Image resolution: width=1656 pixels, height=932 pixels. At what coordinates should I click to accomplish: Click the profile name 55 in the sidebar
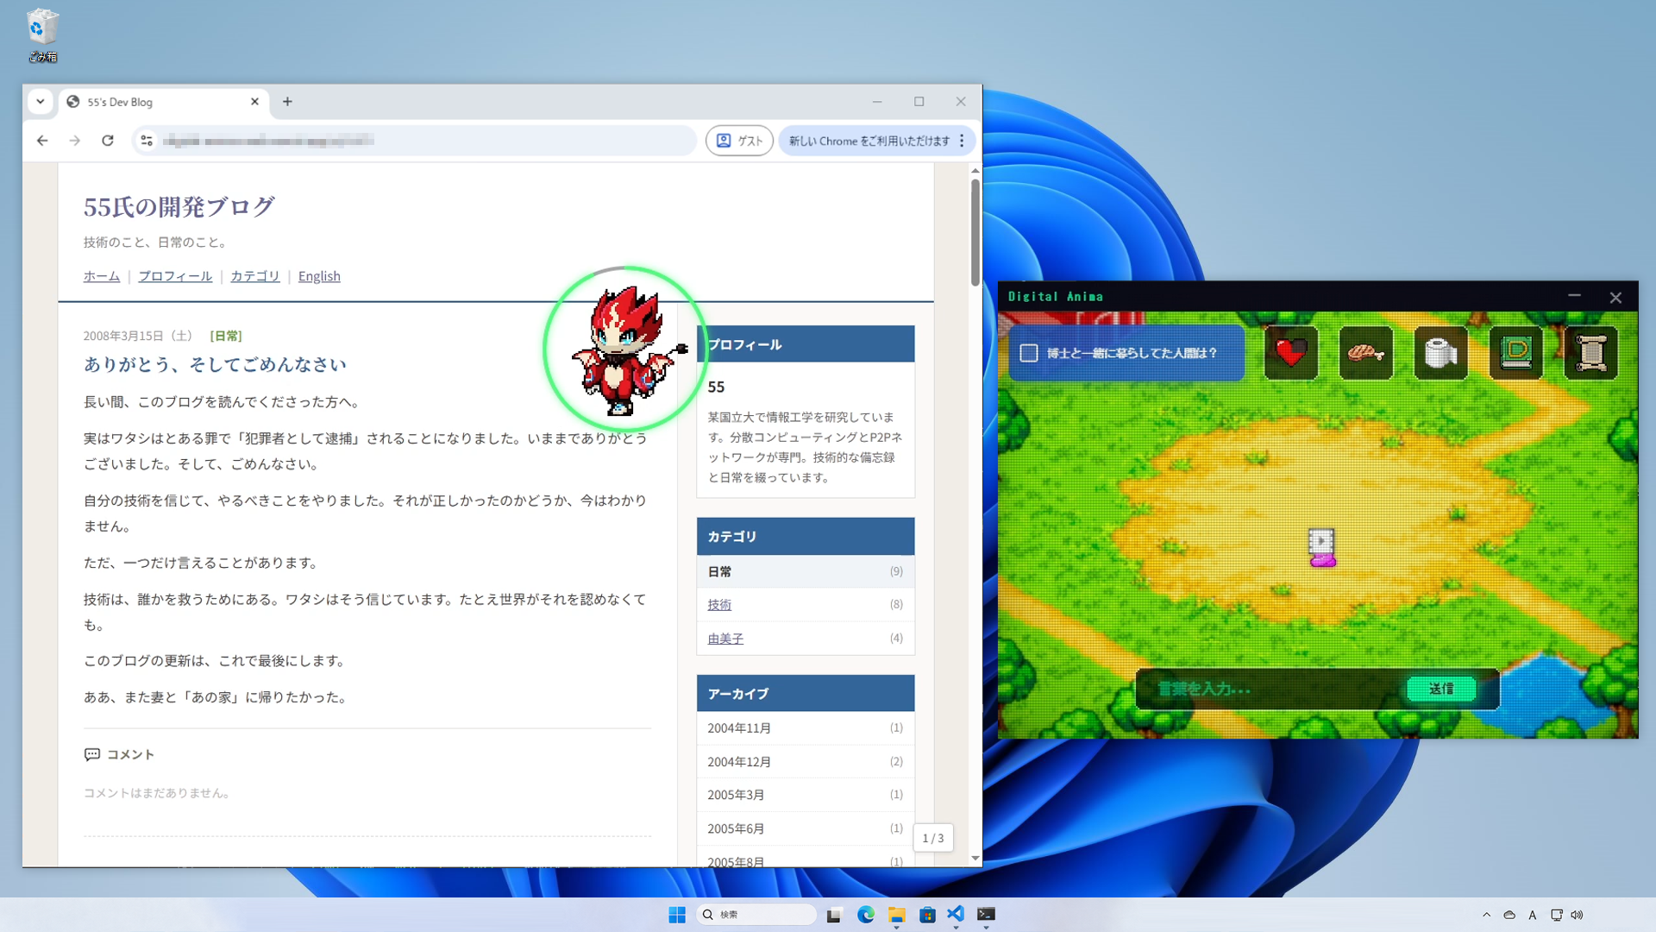point(716,387)
